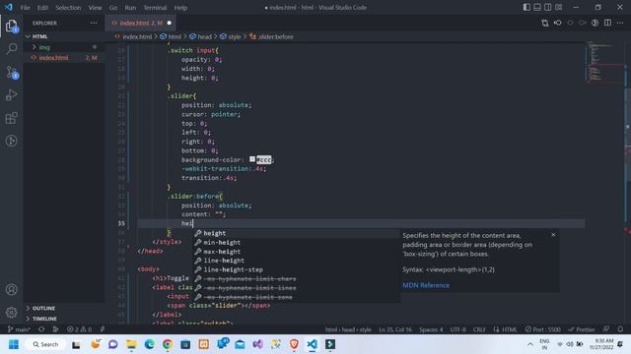Viewport: 631px width, 354px height.
Task: Click the errors and warnings count
Action: (x=79, y=329)
